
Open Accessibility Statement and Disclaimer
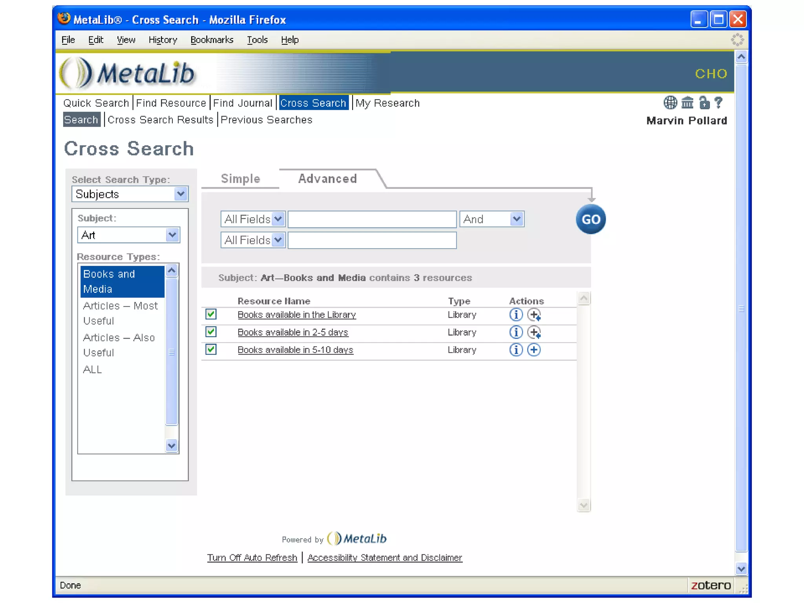pos(385,557)
